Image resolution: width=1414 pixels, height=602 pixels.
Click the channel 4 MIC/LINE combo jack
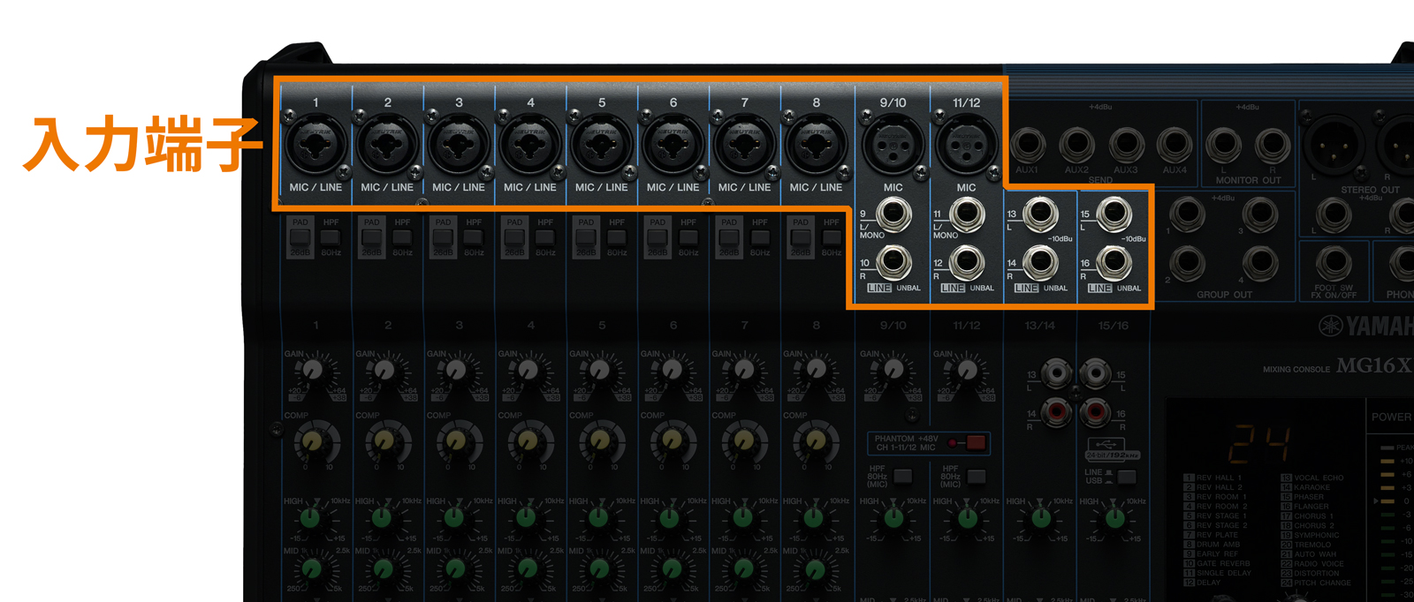coord(530,146)
